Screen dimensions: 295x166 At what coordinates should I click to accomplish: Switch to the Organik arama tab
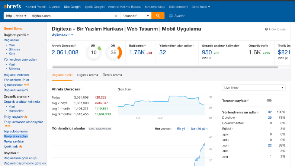coord(87,75)
